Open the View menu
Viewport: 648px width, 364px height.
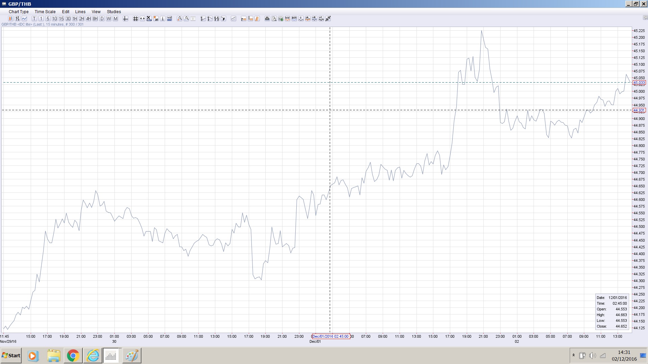pos(96,11)
